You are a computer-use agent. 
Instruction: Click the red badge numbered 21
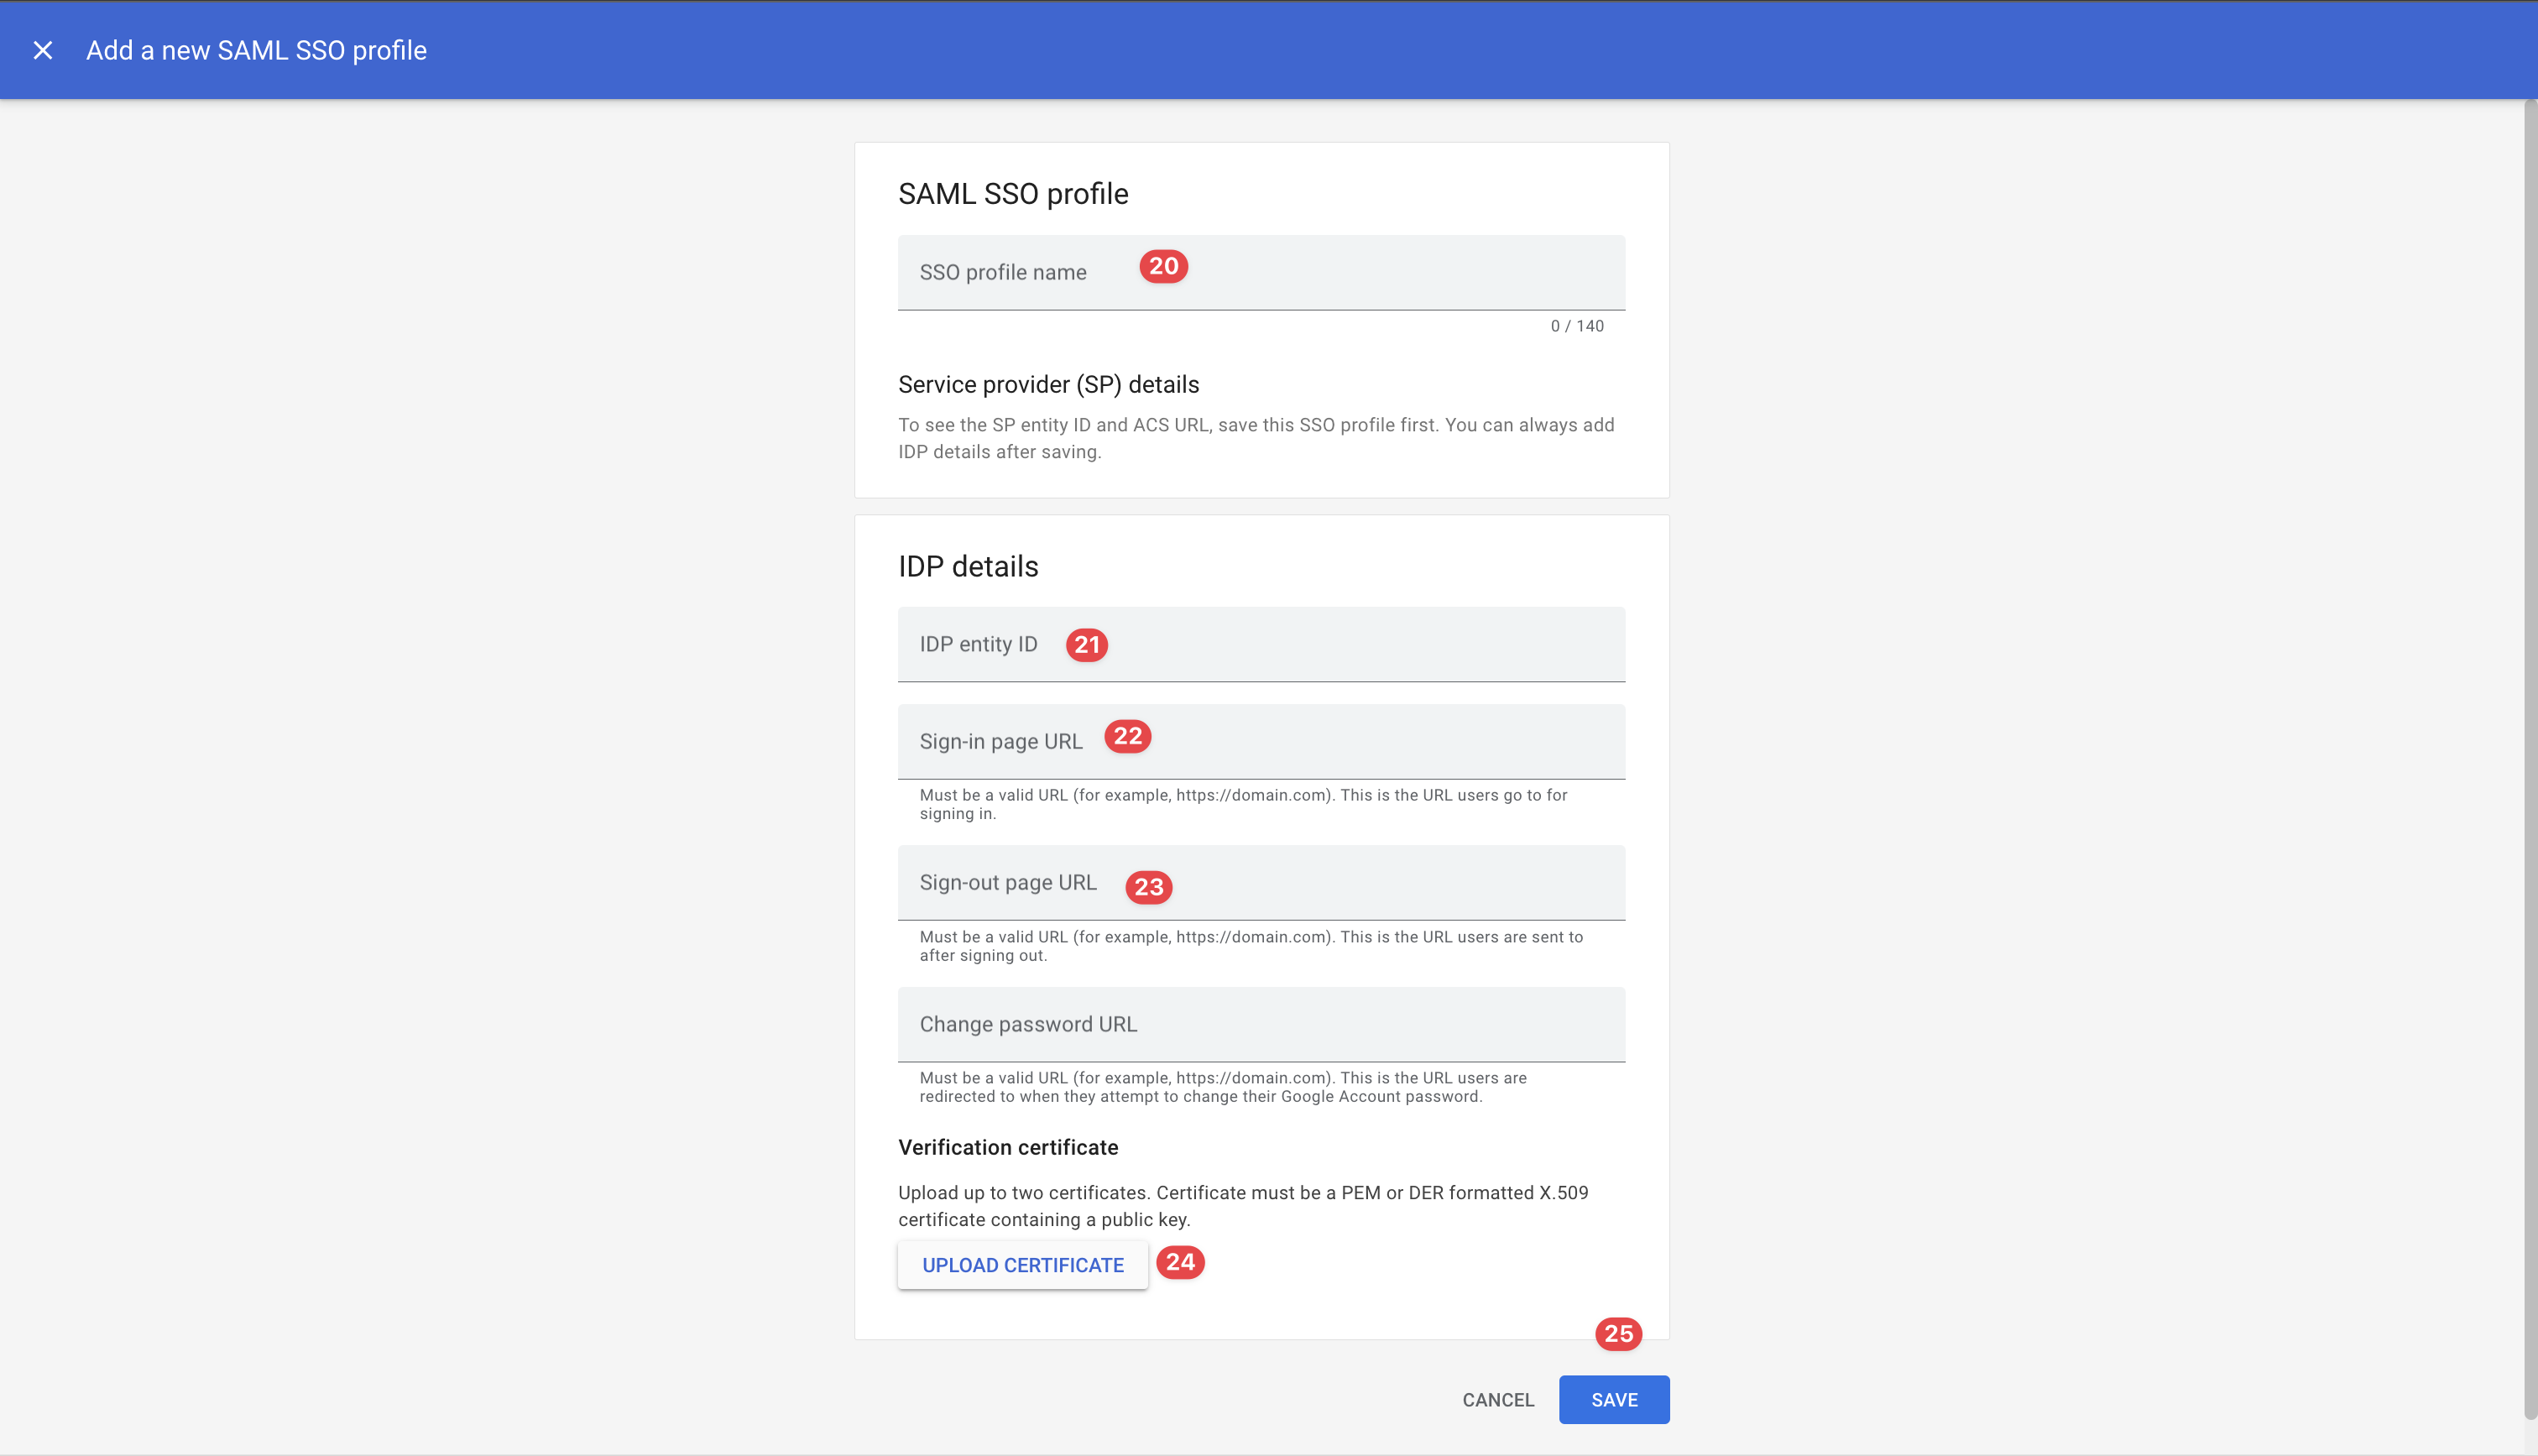pos(1086,645)
